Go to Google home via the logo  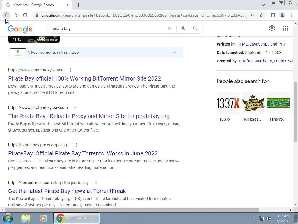[x=20, y=29]
